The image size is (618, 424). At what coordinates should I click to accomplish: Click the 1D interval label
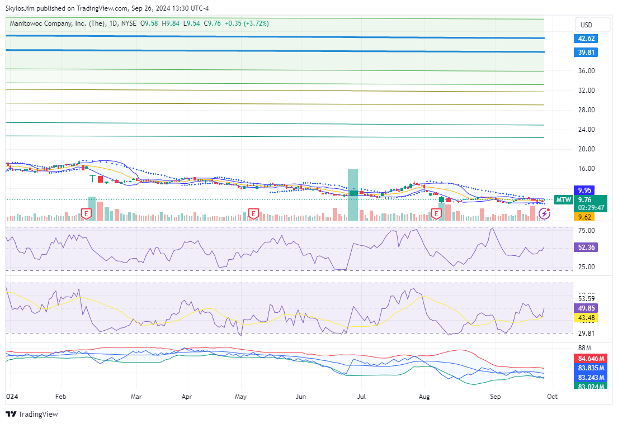pos(114,23)
